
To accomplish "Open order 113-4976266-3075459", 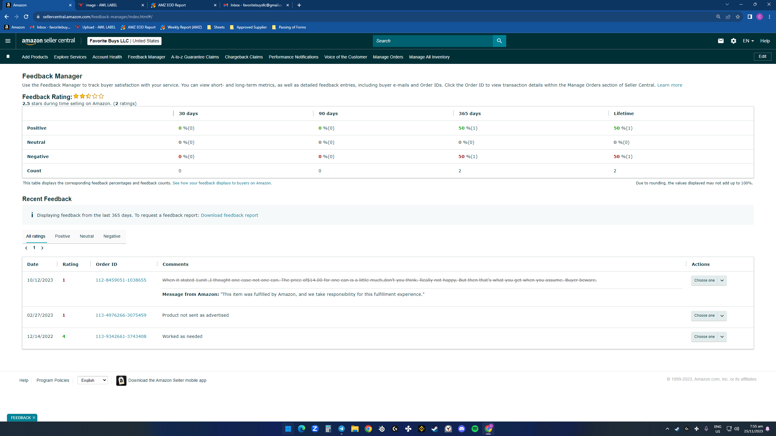I will pos(121,315).
